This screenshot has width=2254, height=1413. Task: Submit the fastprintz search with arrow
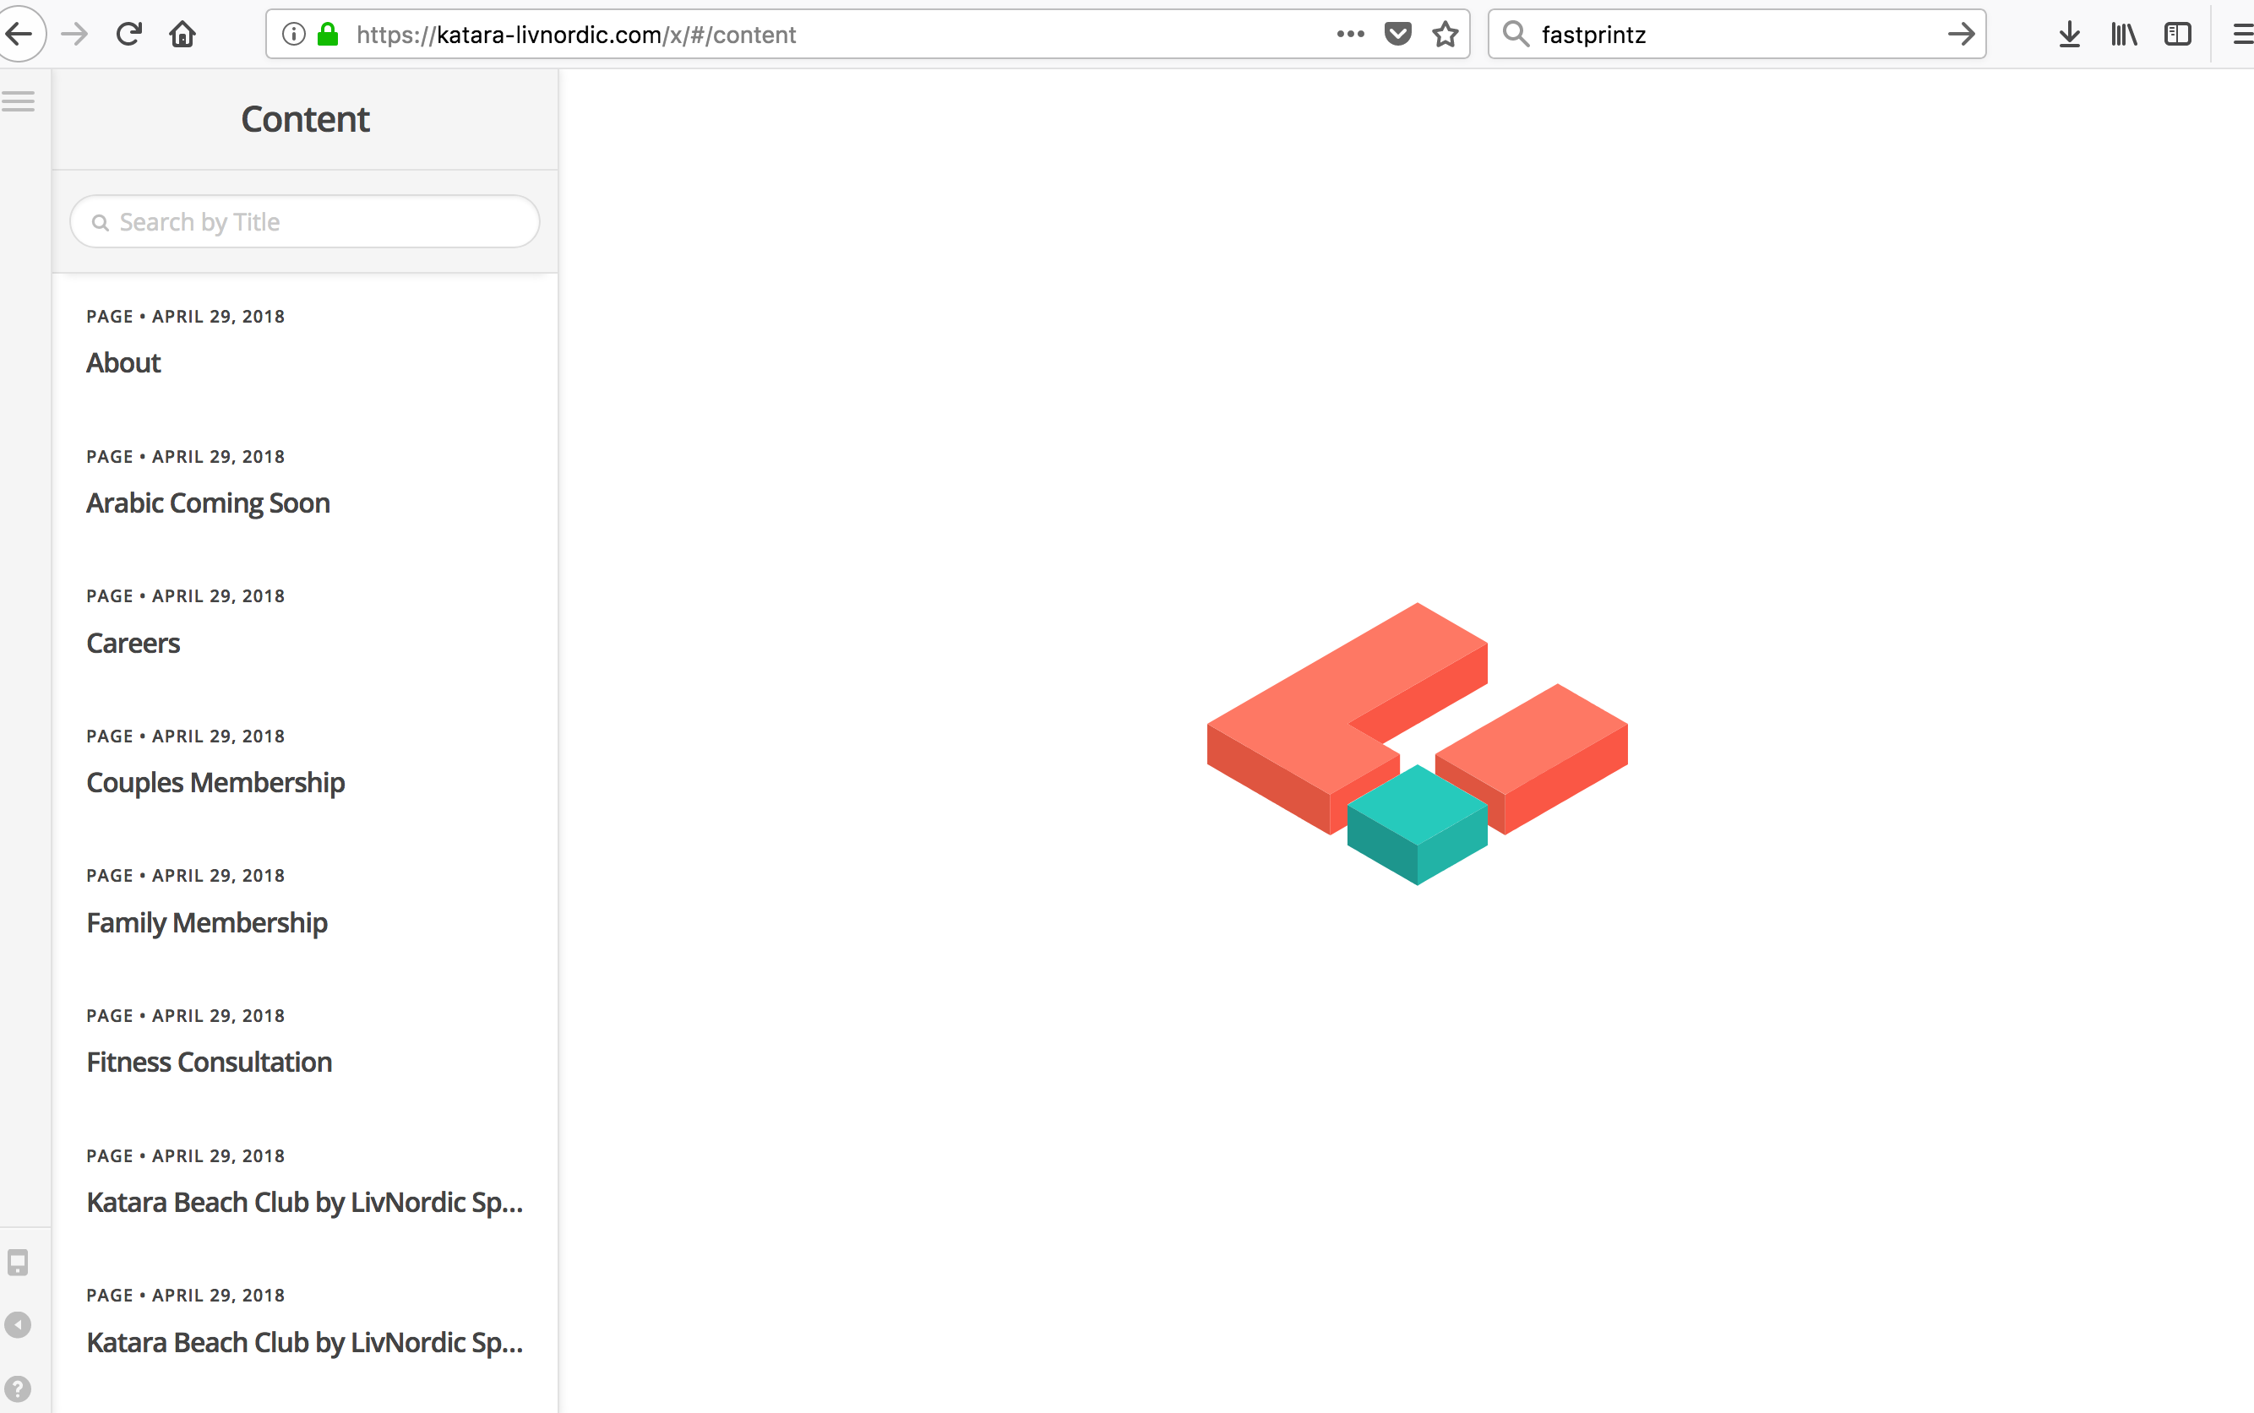pos(1962,35)
